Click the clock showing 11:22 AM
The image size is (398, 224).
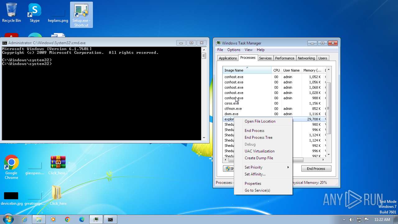click(x=382, y=220)
